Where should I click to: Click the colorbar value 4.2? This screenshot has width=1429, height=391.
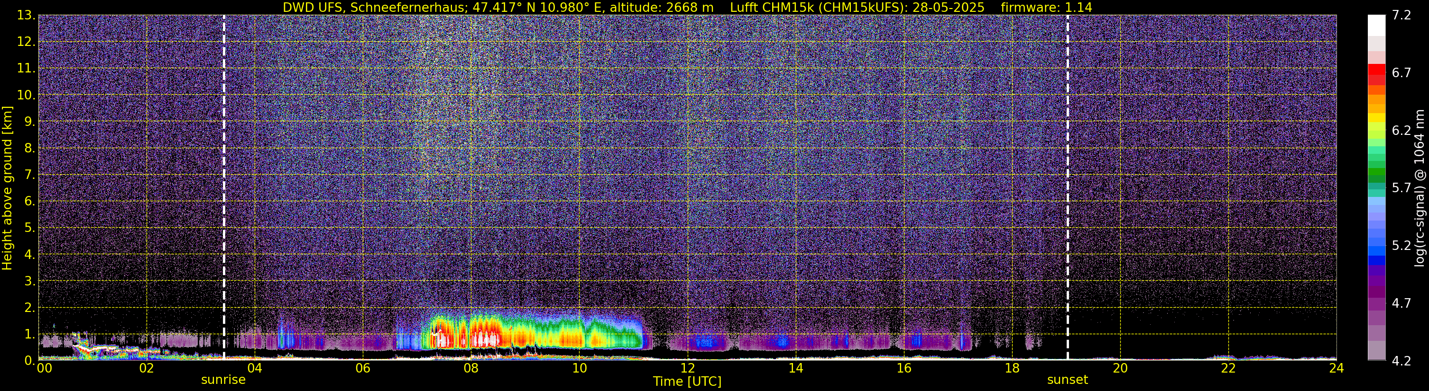tap(1401, 361)
